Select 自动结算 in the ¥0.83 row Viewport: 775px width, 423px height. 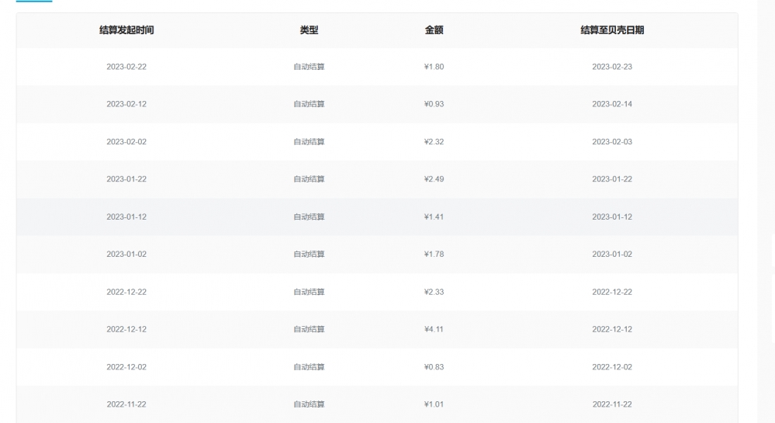[309, 367]
